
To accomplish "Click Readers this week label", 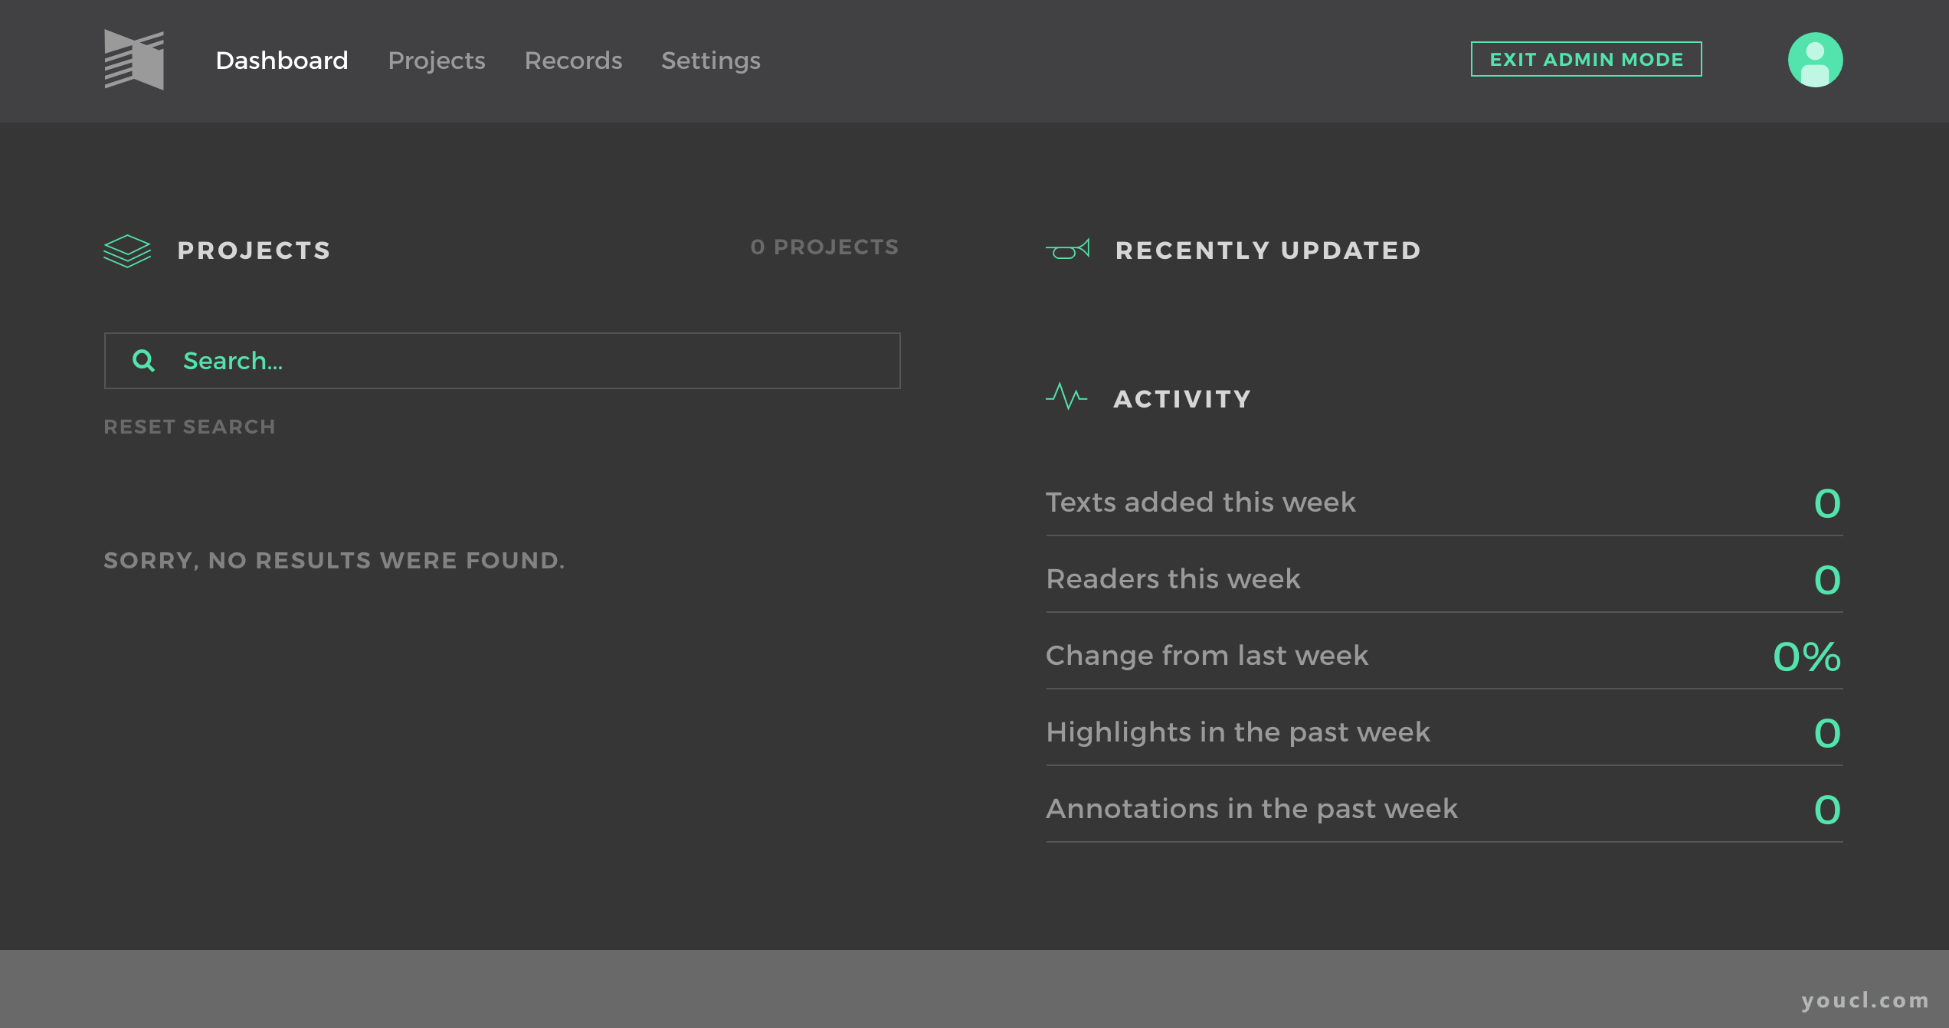I will (1173, 579).
